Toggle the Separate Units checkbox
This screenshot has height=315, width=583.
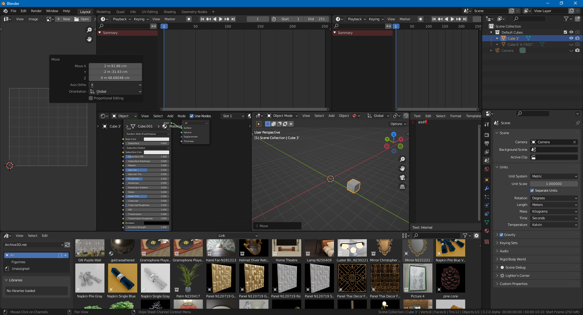pyautogui.click(x=532, y=191)
